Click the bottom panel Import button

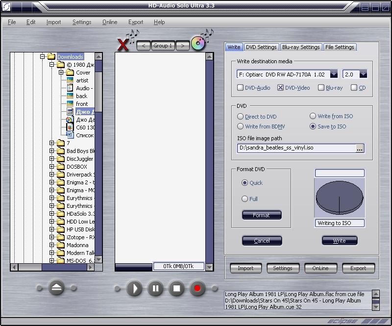coord(245,268)
